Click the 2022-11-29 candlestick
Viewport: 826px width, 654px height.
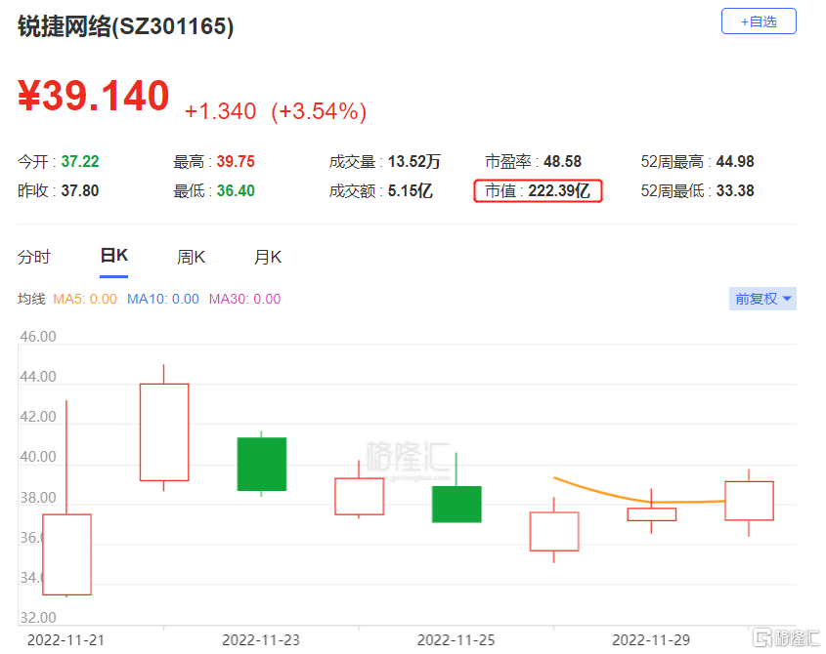[x=652, y=514]
